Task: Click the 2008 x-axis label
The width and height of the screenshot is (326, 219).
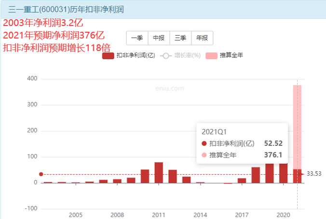Action: pyautogui.click(x=117, y=215)
